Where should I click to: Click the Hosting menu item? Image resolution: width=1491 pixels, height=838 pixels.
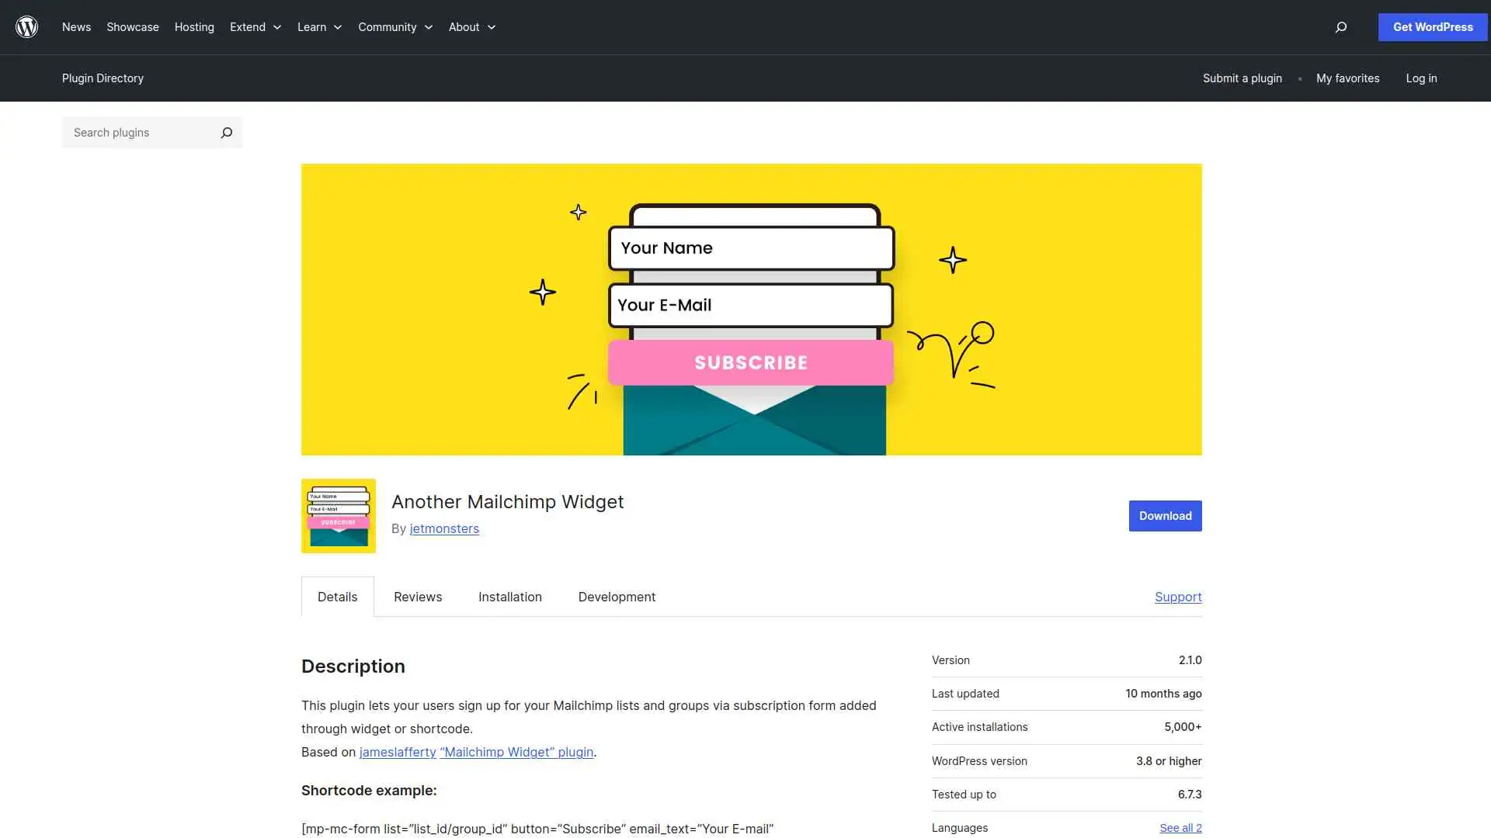pos(193,27)
